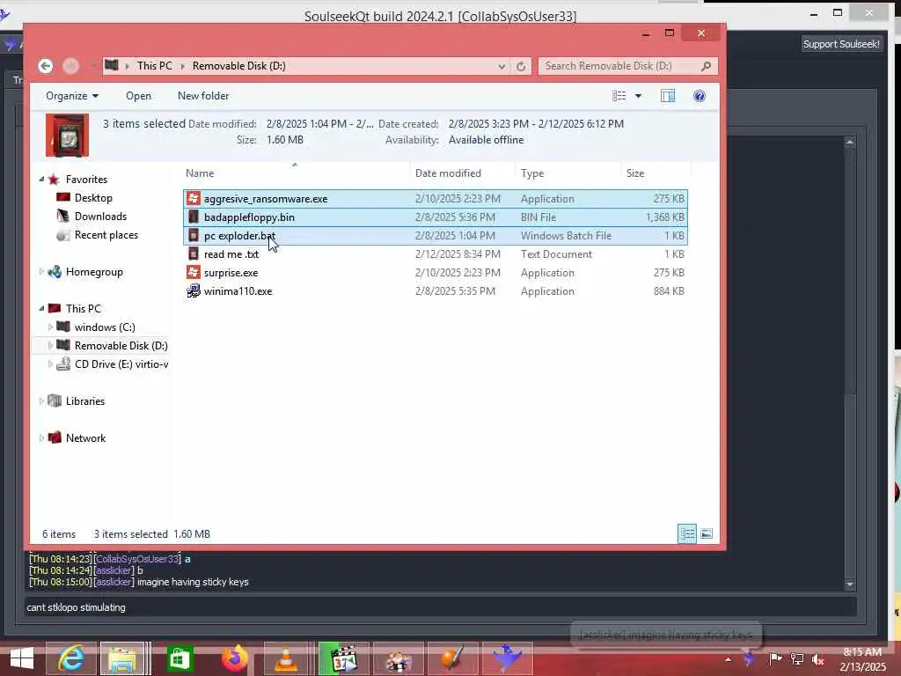Launch Internet Explorer from taskbar
The image size is (901, 676).
click(x=71, y=658)
